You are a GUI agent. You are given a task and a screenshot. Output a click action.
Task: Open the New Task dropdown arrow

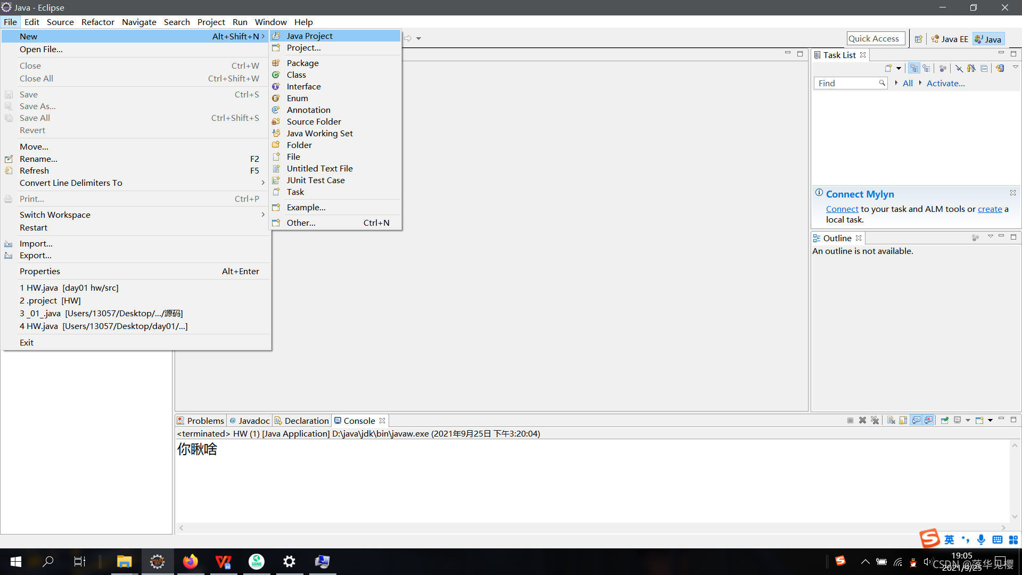(x=899, y=68)
